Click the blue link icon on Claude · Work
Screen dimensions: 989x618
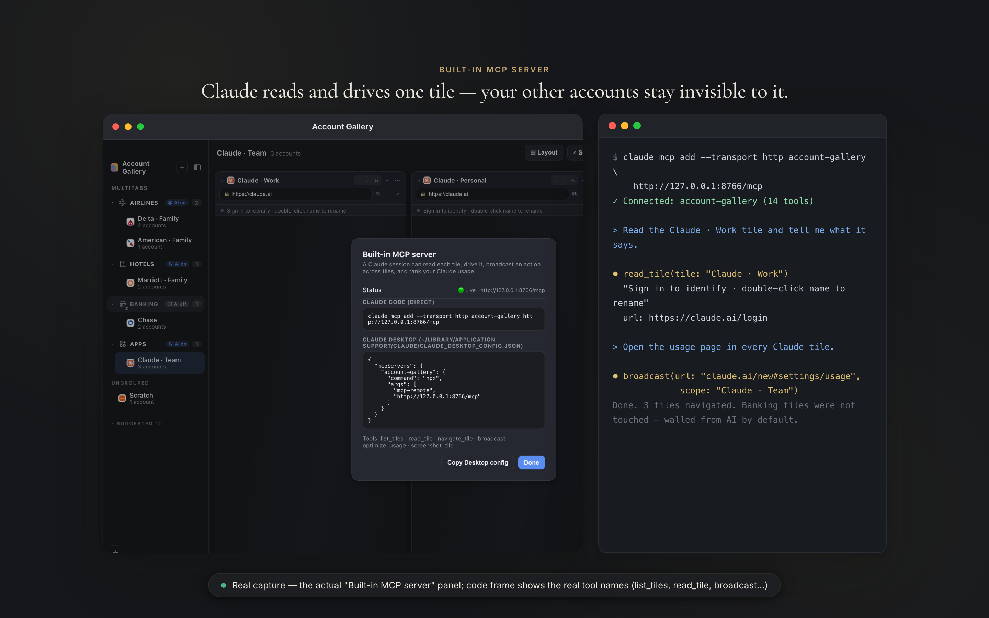[x=387, y=180]
